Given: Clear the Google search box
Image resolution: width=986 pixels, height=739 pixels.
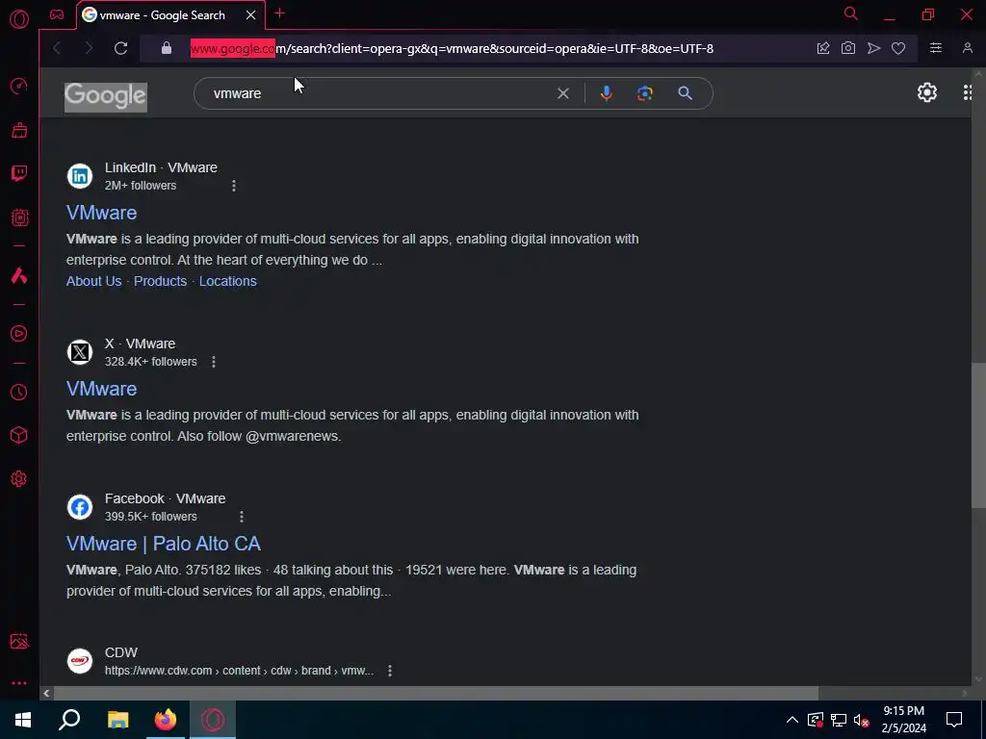Looking at the screenshot, I should click(562, 93).
